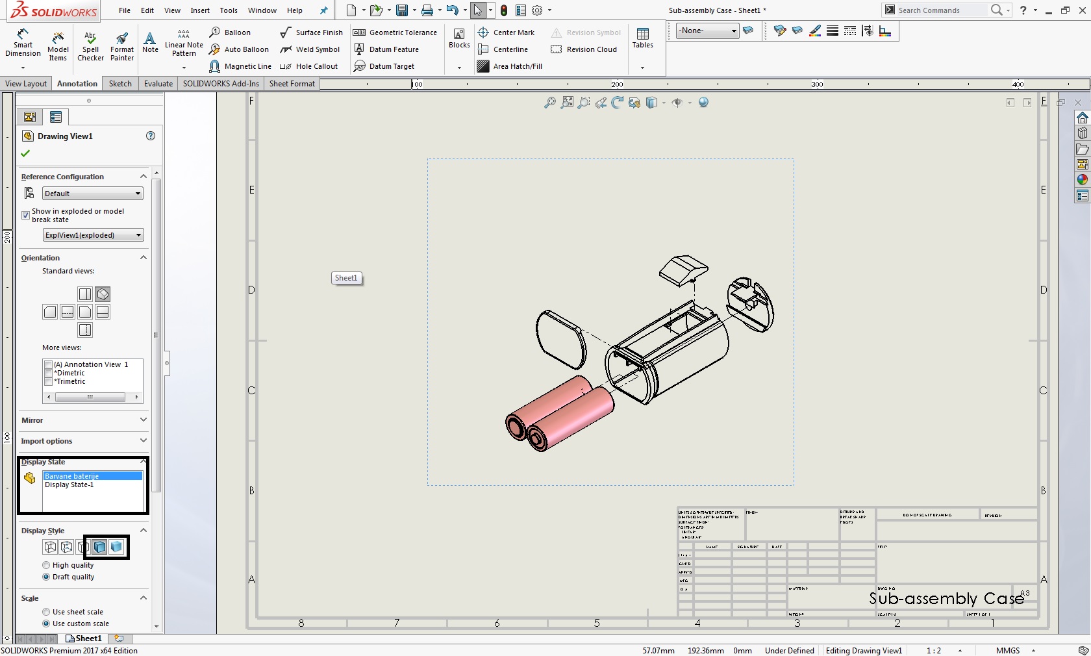Click the Balloon annotation tool
This screenshot has height=656, width=1091.
coord(231,32)
